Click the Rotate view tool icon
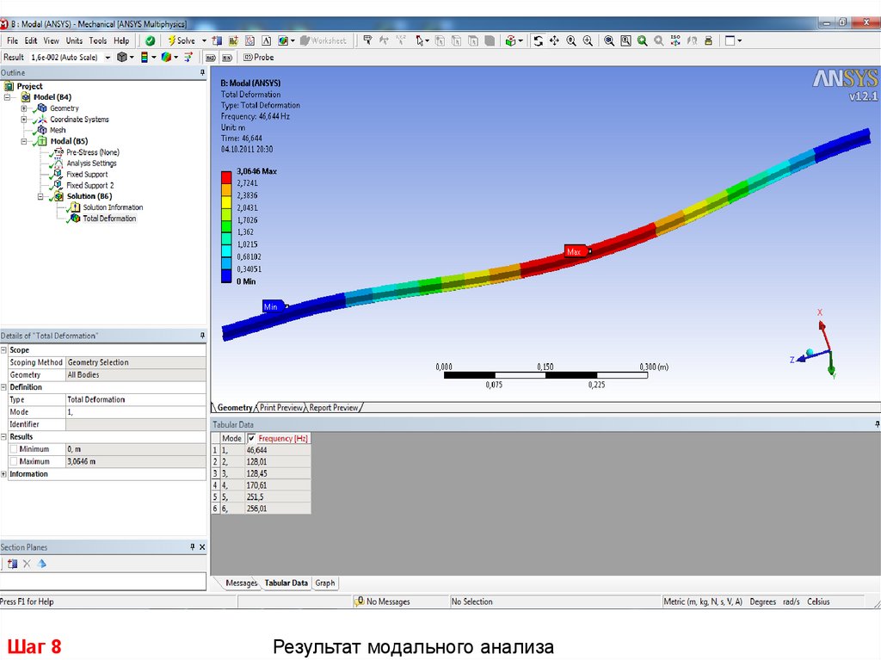 click(x=538, y=40)
